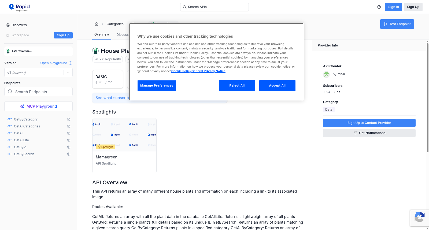Open the Cookie Policy link
Viewport: 429px width, 230px height.
181,71
